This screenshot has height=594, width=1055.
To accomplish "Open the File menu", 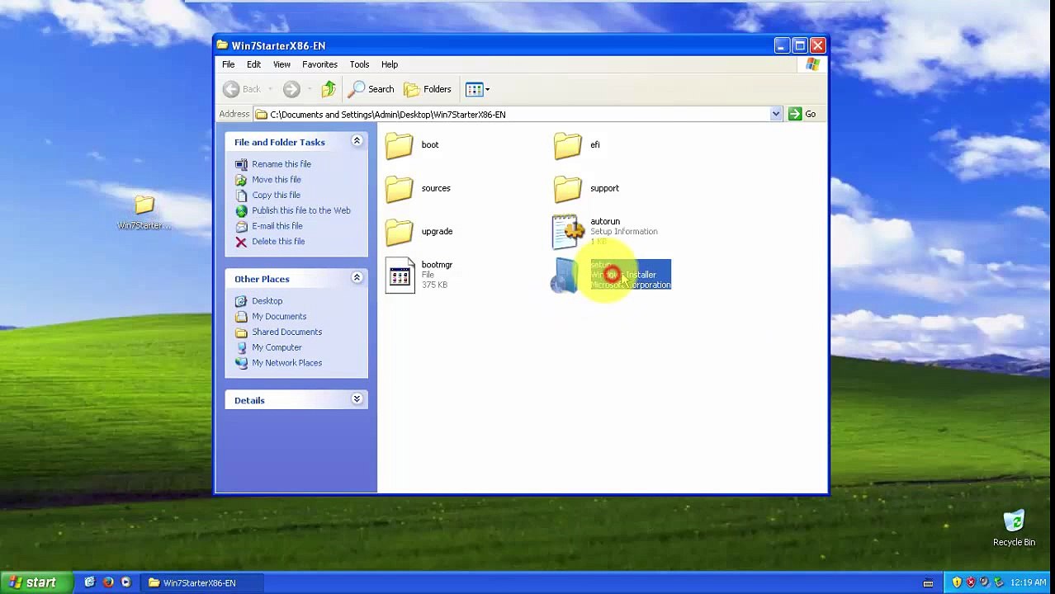I will click(x=229, y=64).
